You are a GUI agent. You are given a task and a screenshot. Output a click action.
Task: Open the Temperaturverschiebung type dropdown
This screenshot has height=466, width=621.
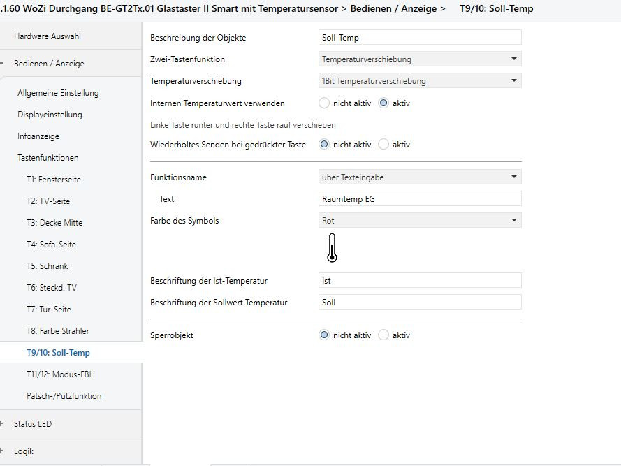point(419,81)
